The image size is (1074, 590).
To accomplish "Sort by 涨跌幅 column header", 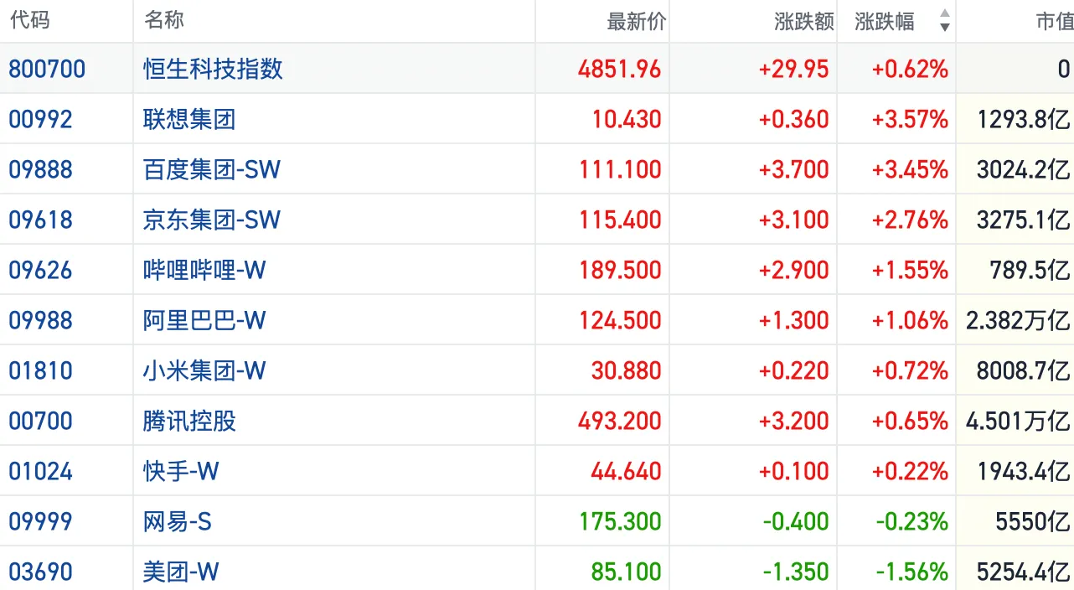I will click(885, 21).
